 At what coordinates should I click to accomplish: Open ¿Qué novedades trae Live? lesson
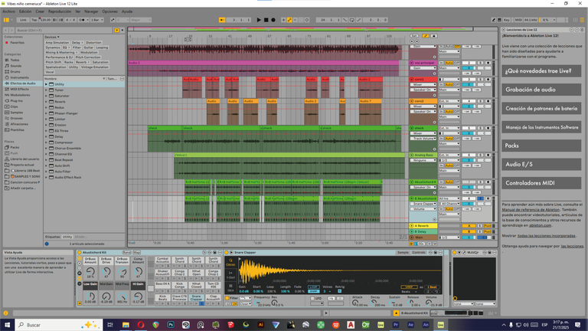click(x=541, y=71)
